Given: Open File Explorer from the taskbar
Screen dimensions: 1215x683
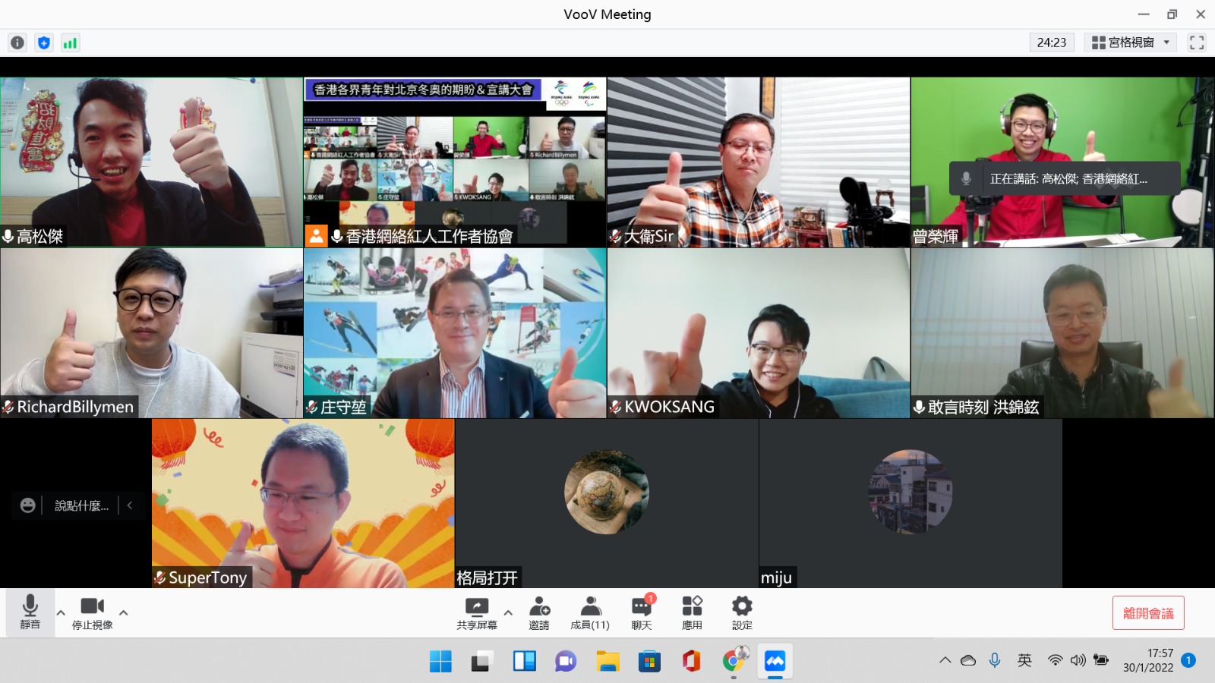Looking at the screenshot, I should click(607, 661).
